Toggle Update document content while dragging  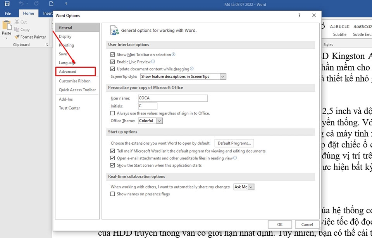112,69
